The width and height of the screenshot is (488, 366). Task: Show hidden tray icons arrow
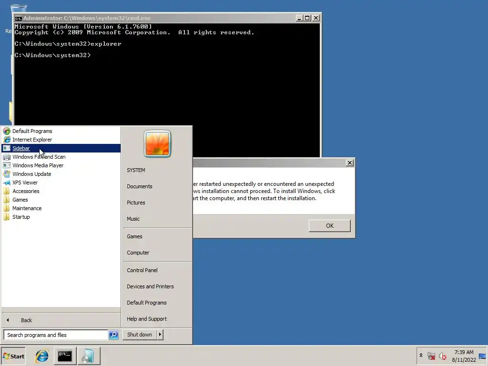(x=421, y=356)
